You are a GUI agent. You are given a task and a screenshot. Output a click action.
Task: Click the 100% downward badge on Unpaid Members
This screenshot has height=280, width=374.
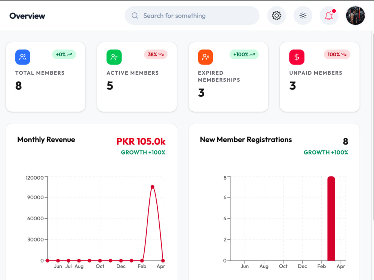coord(337,55)
